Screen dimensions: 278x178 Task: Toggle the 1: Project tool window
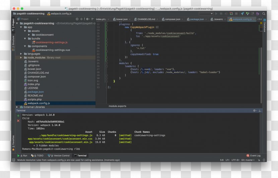click(x=13, y=25)
